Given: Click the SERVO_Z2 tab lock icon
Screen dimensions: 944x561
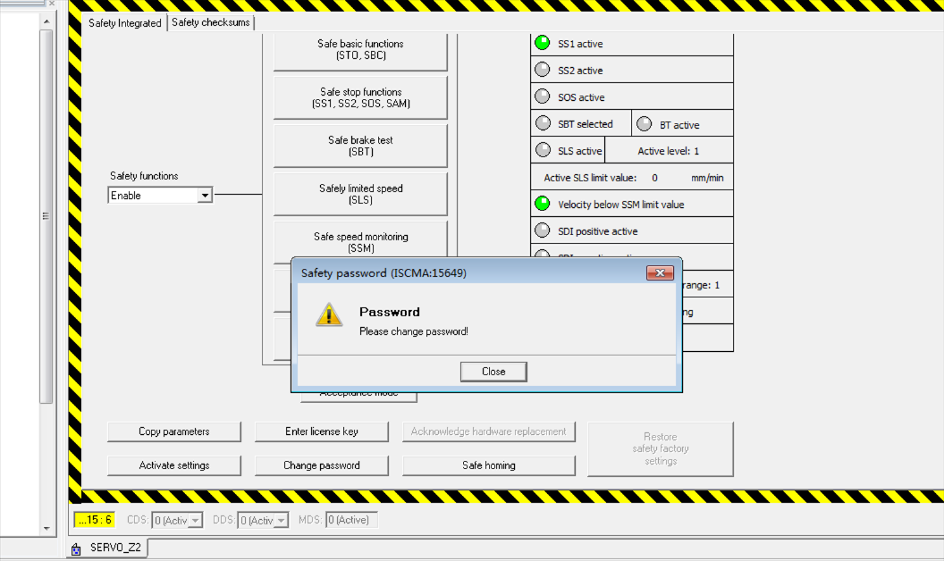Looking at the screenshot, I should pos(77,548).
